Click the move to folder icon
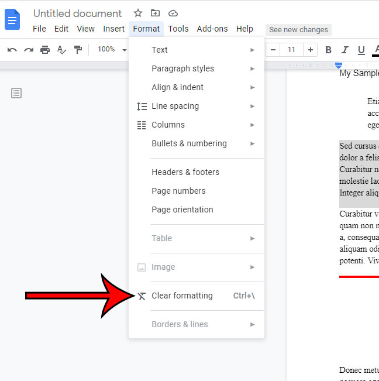This screenshot has height=381, width=379. [x=155, y=13]
